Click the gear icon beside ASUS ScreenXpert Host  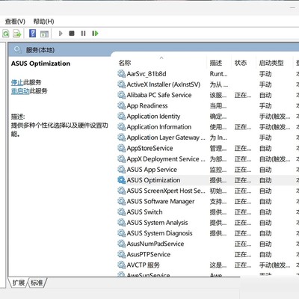[x=121, y=191]
